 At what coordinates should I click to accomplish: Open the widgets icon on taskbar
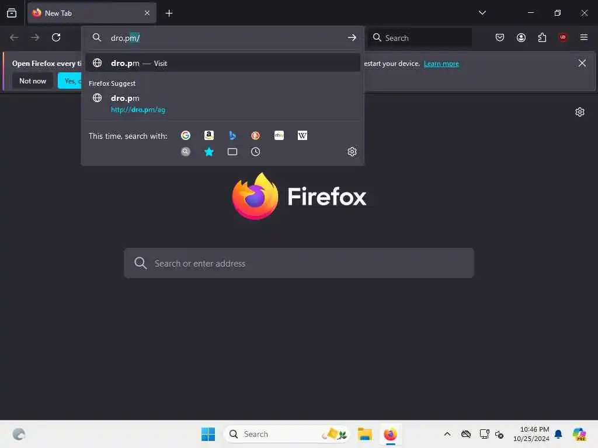(19, 434)
